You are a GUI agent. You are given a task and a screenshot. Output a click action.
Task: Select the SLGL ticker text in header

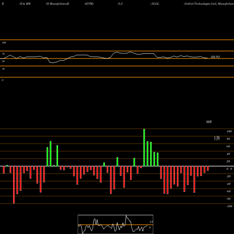tap(155, 4)
